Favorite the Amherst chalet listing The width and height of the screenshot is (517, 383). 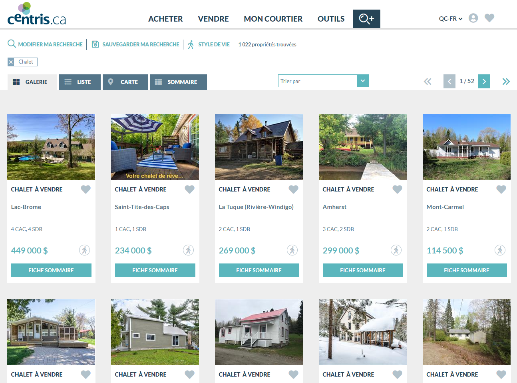[x=397, y=189]
